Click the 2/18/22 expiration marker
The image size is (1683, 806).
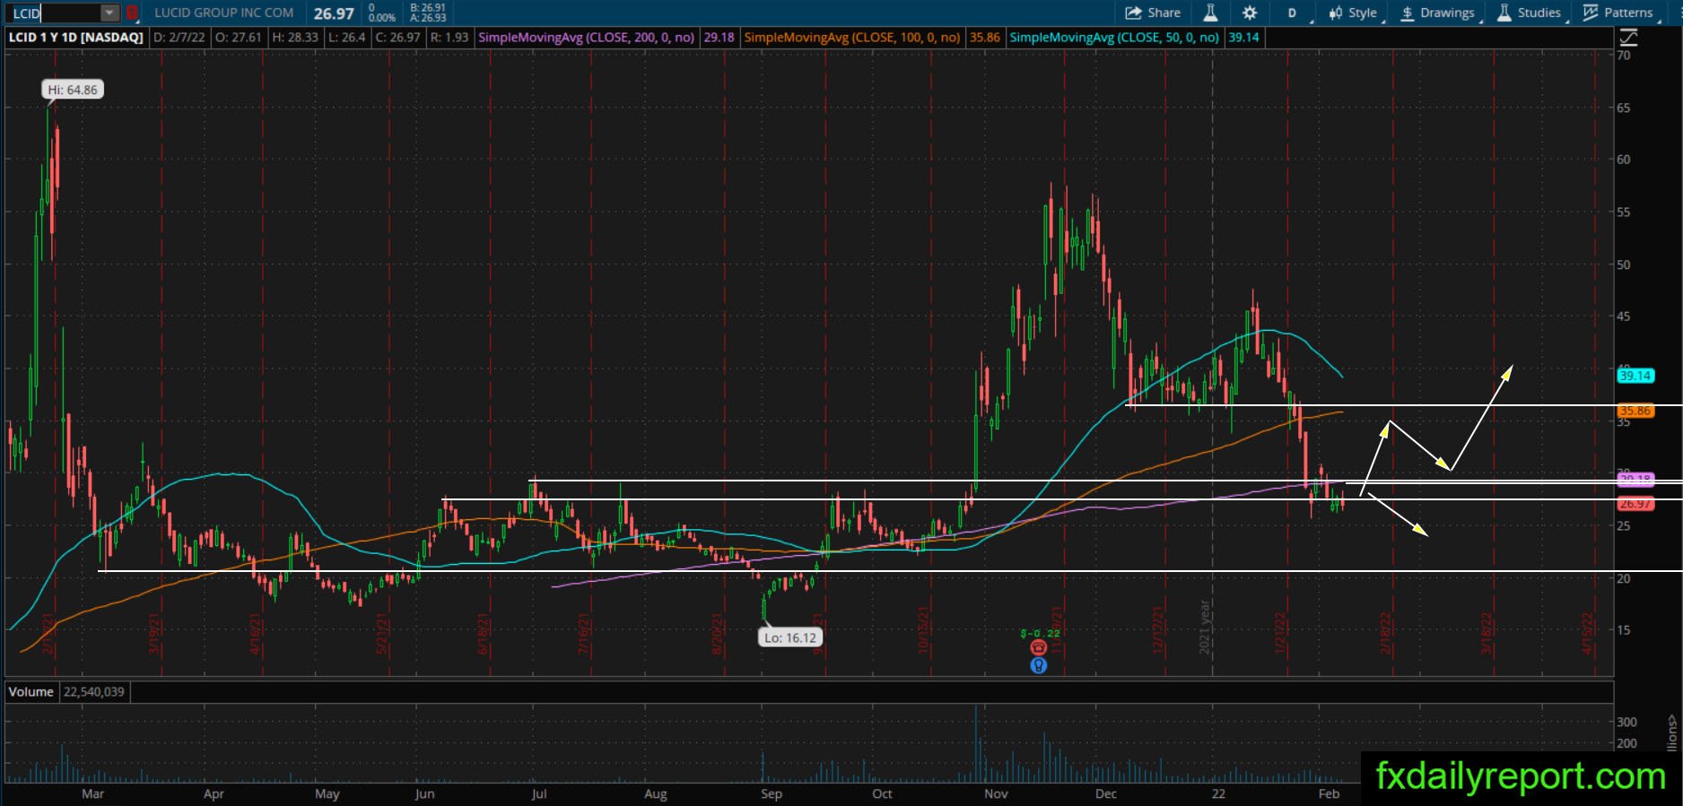[1386, 633]
